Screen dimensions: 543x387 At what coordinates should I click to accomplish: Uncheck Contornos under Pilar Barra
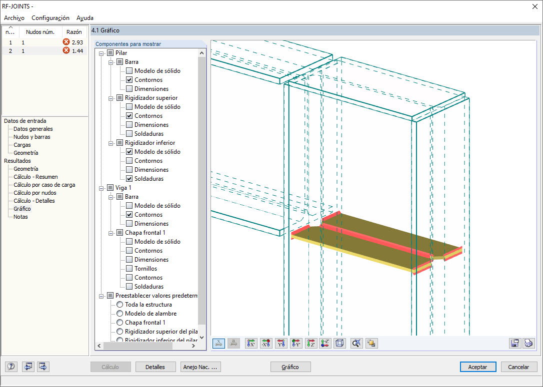pos(129,79)
